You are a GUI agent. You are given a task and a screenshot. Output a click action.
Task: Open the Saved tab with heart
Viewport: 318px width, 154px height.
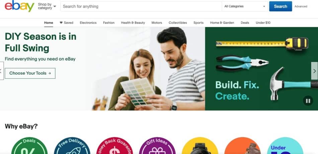[x=66, y=23]
